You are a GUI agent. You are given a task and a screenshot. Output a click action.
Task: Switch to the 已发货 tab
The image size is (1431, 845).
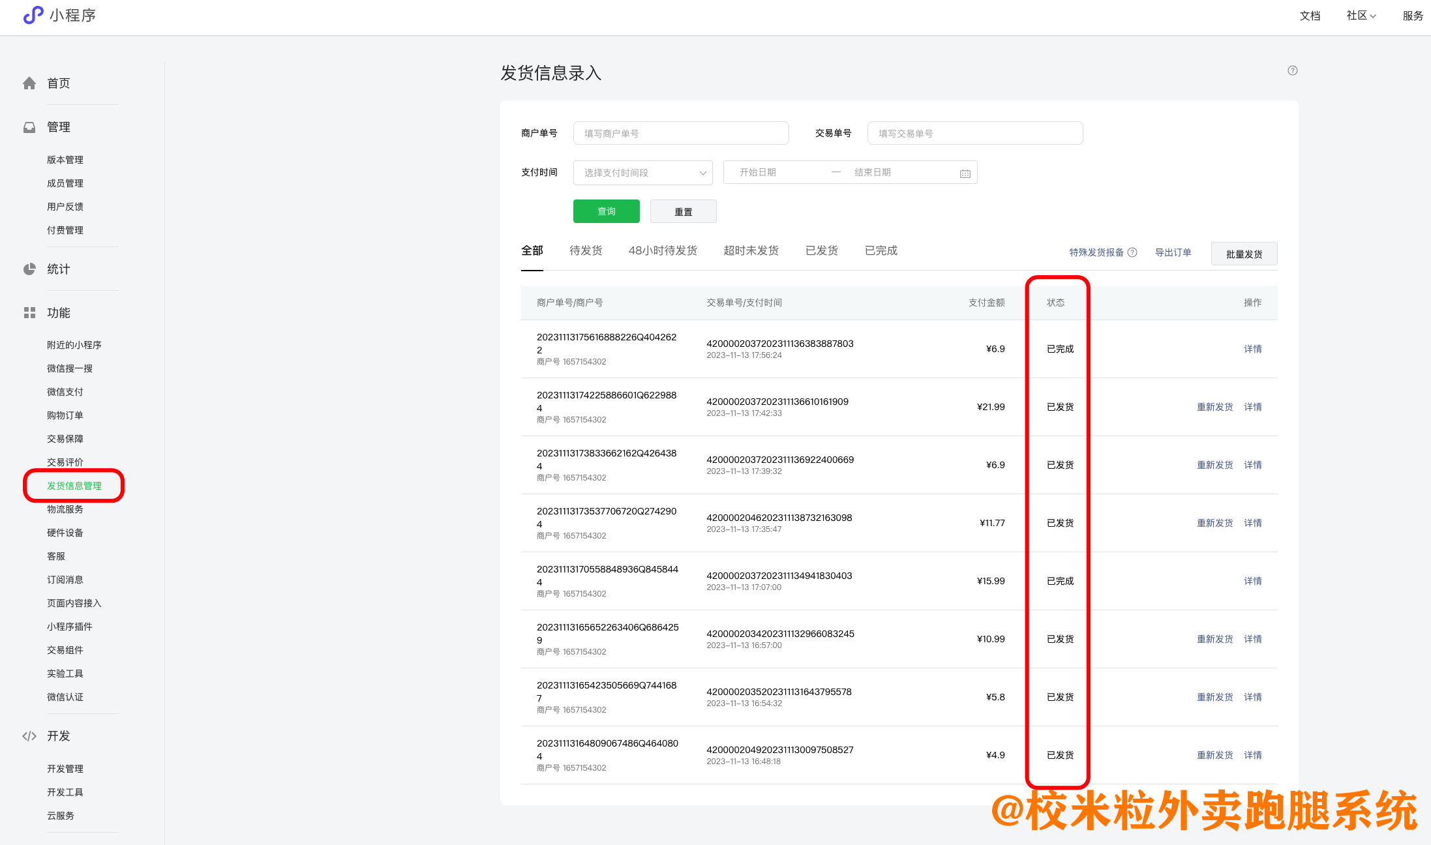[x=821, y=250]
